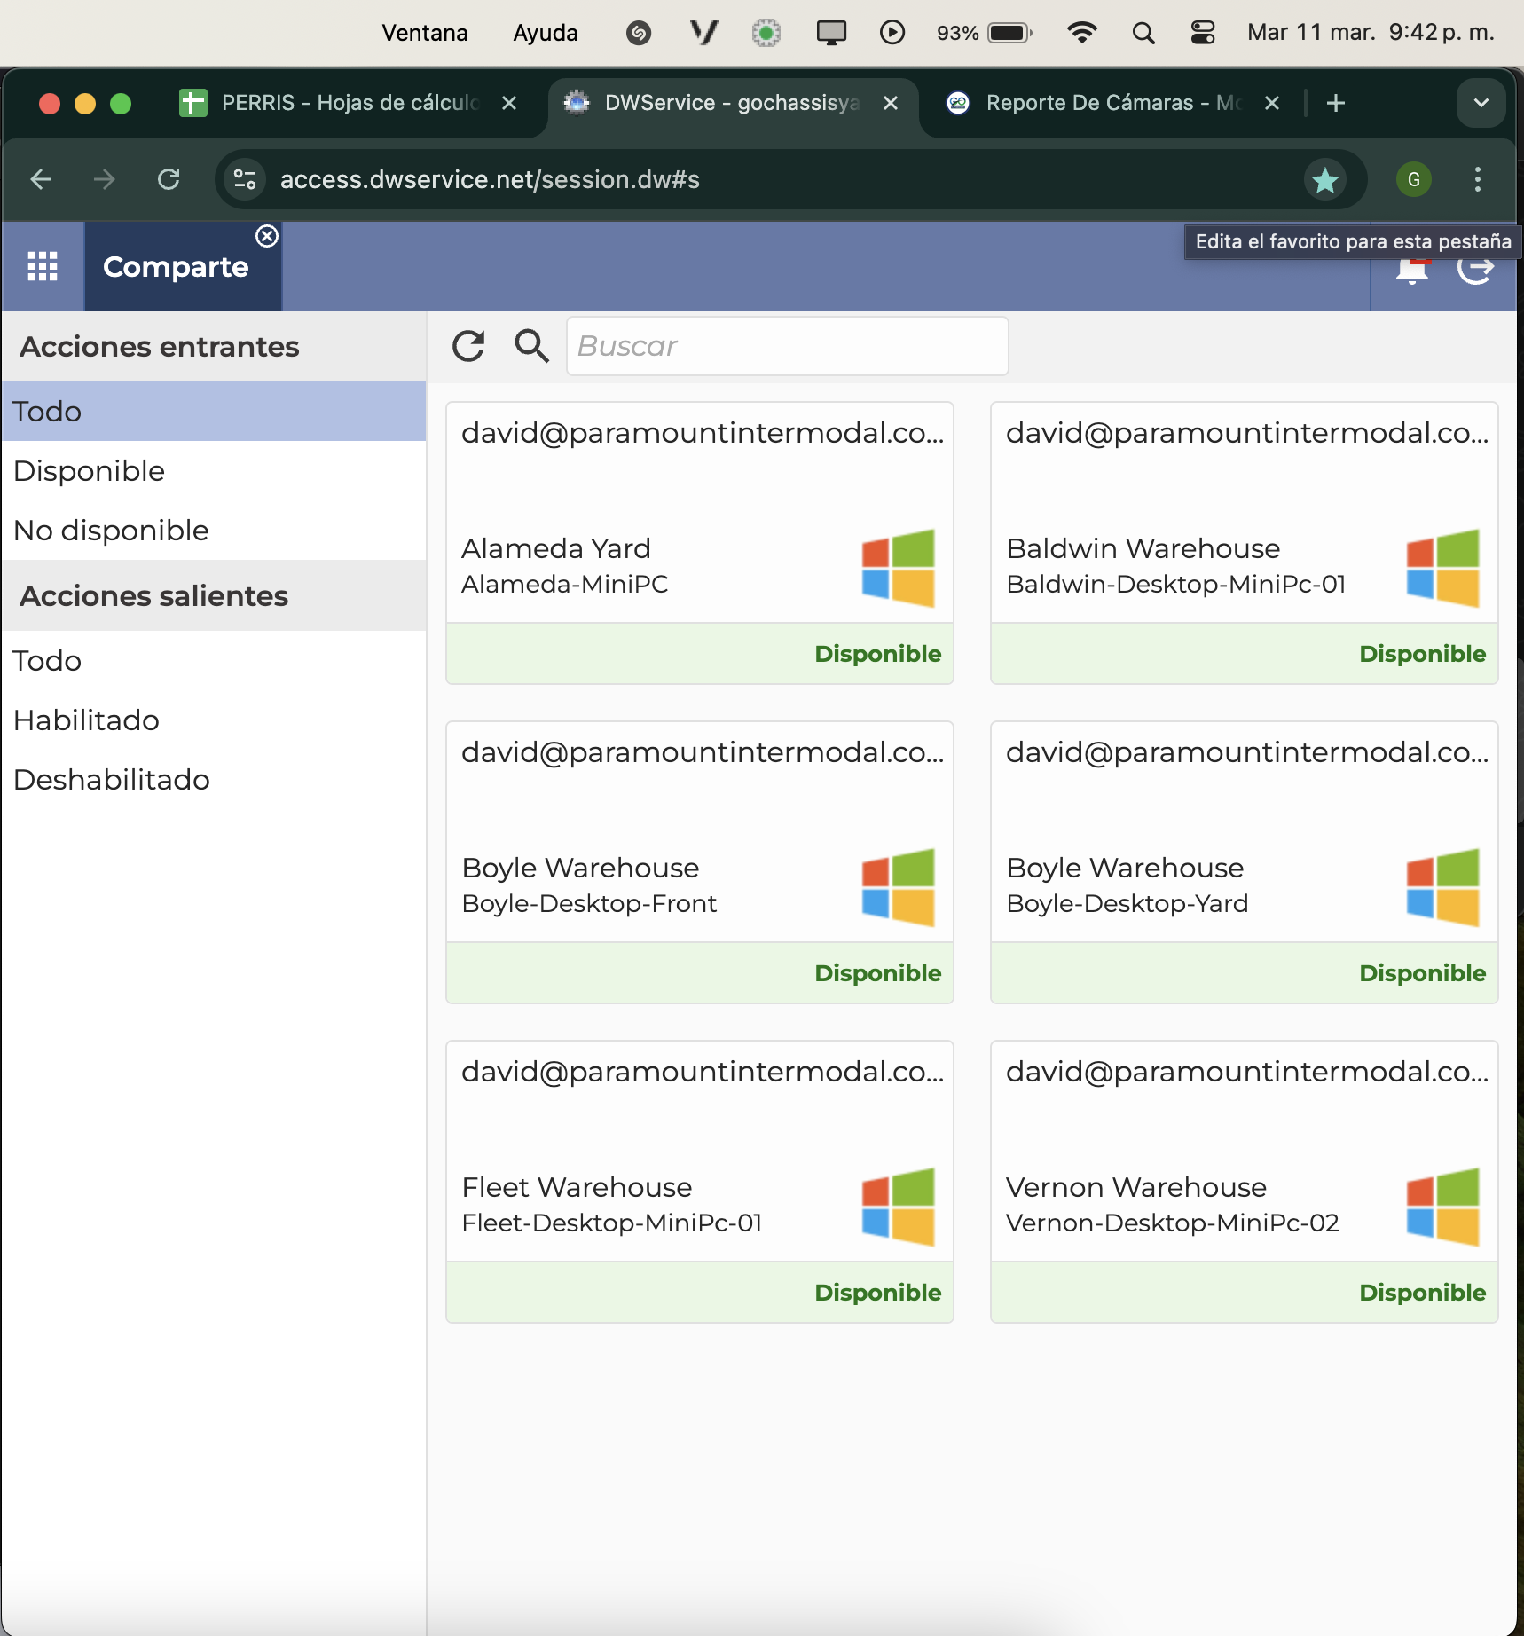The height and width of the screenshot is (1636, 1524).
Task: Open the Boyle-Desktop-Front agent card
Action: click(700, 862)
